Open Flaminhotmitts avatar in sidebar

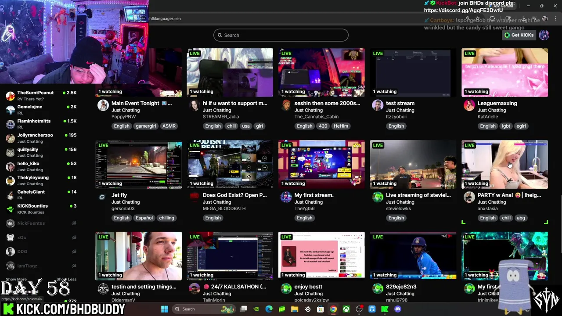pyautogui.click(x=10, y=124)
